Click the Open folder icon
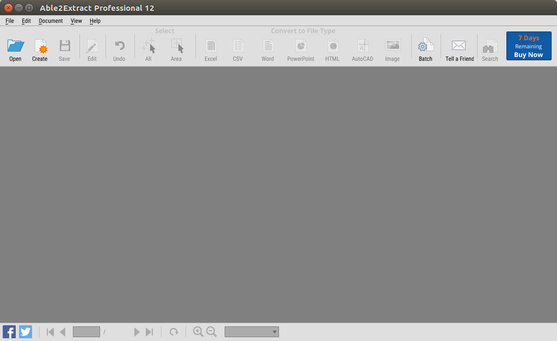Viewport: 557px width, 341px height. click(x=15, y=47)
